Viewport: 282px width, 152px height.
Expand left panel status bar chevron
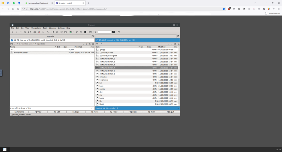click(92, 108)
